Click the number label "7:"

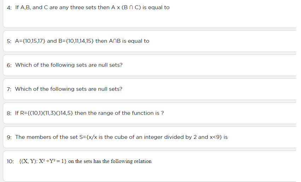9,89
